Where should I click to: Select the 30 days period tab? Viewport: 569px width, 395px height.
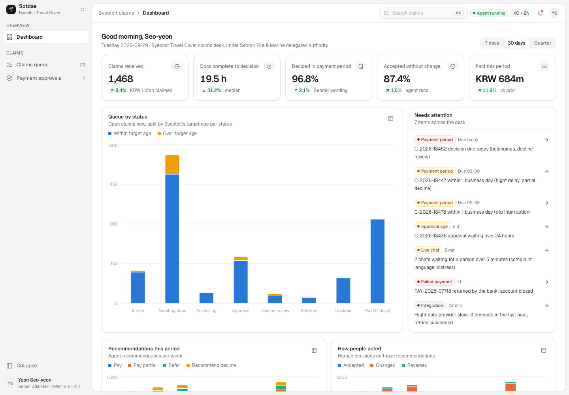pyautogui.click(x=516, y=43)
